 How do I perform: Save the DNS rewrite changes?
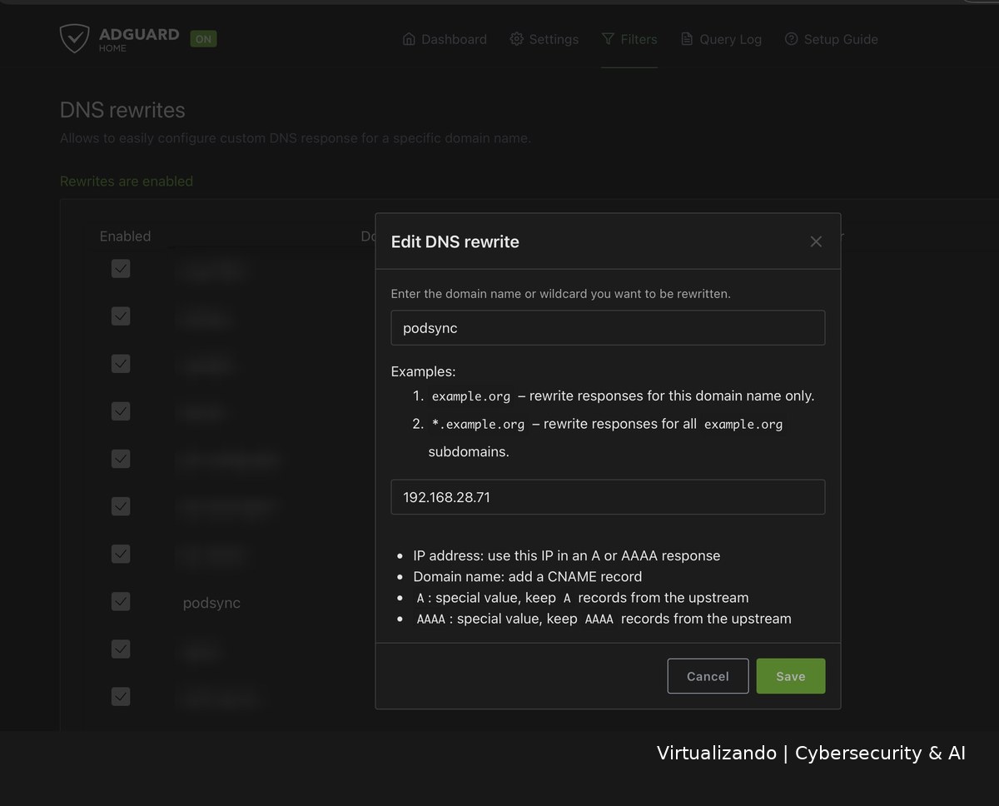[791, 676]
